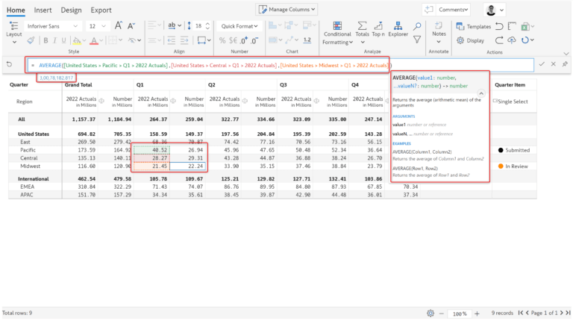Open the Manage Columns dropdown

[x=287, y=10]
